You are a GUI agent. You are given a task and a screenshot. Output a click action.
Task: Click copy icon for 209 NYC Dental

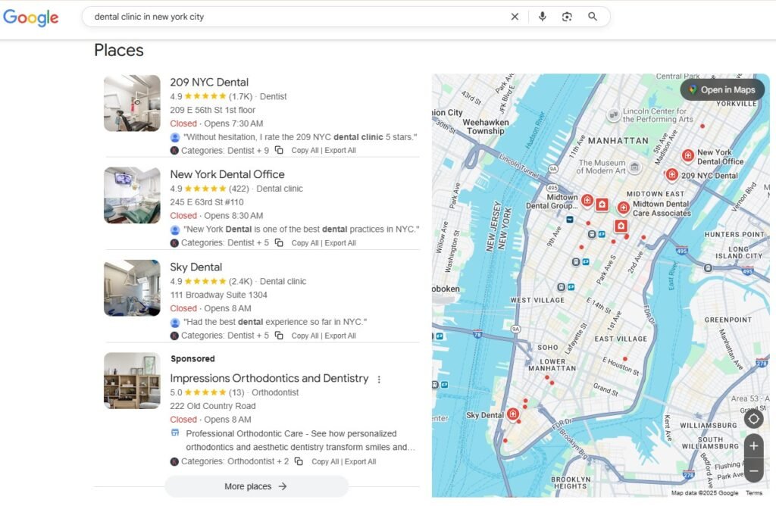[279, 150]
